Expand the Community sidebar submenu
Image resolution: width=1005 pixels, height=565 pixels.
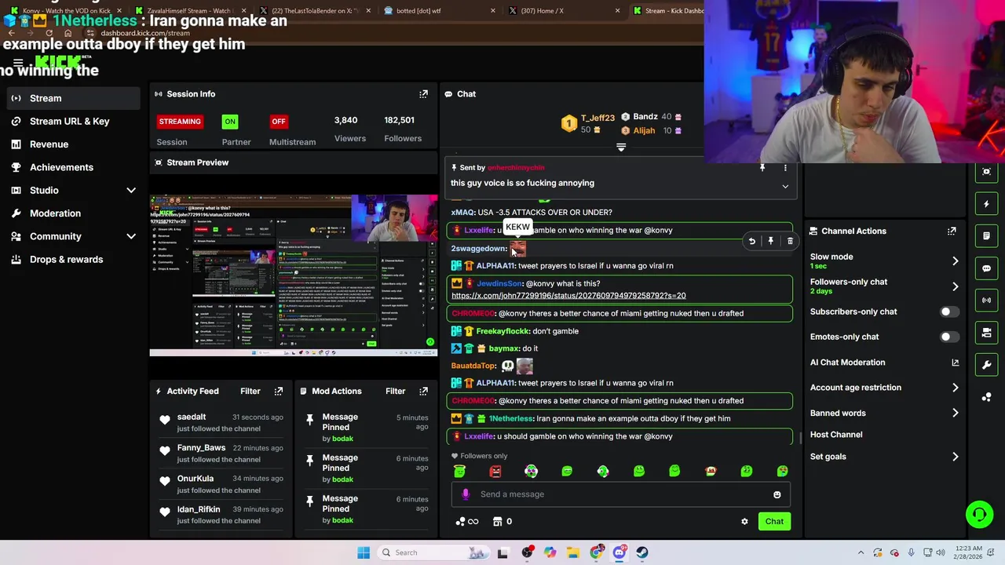click(131, 236)
